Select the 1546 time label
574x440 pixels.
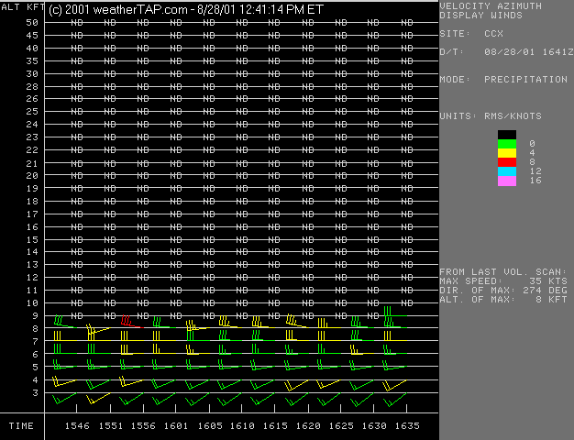point(77,426)
